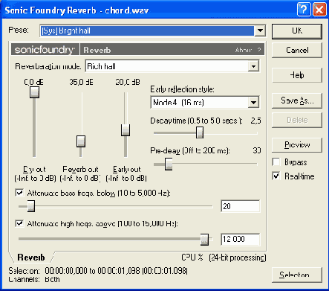329x291 pixels.
Task: Open Help for the reverb dialog
Action: tap(297, 75)
